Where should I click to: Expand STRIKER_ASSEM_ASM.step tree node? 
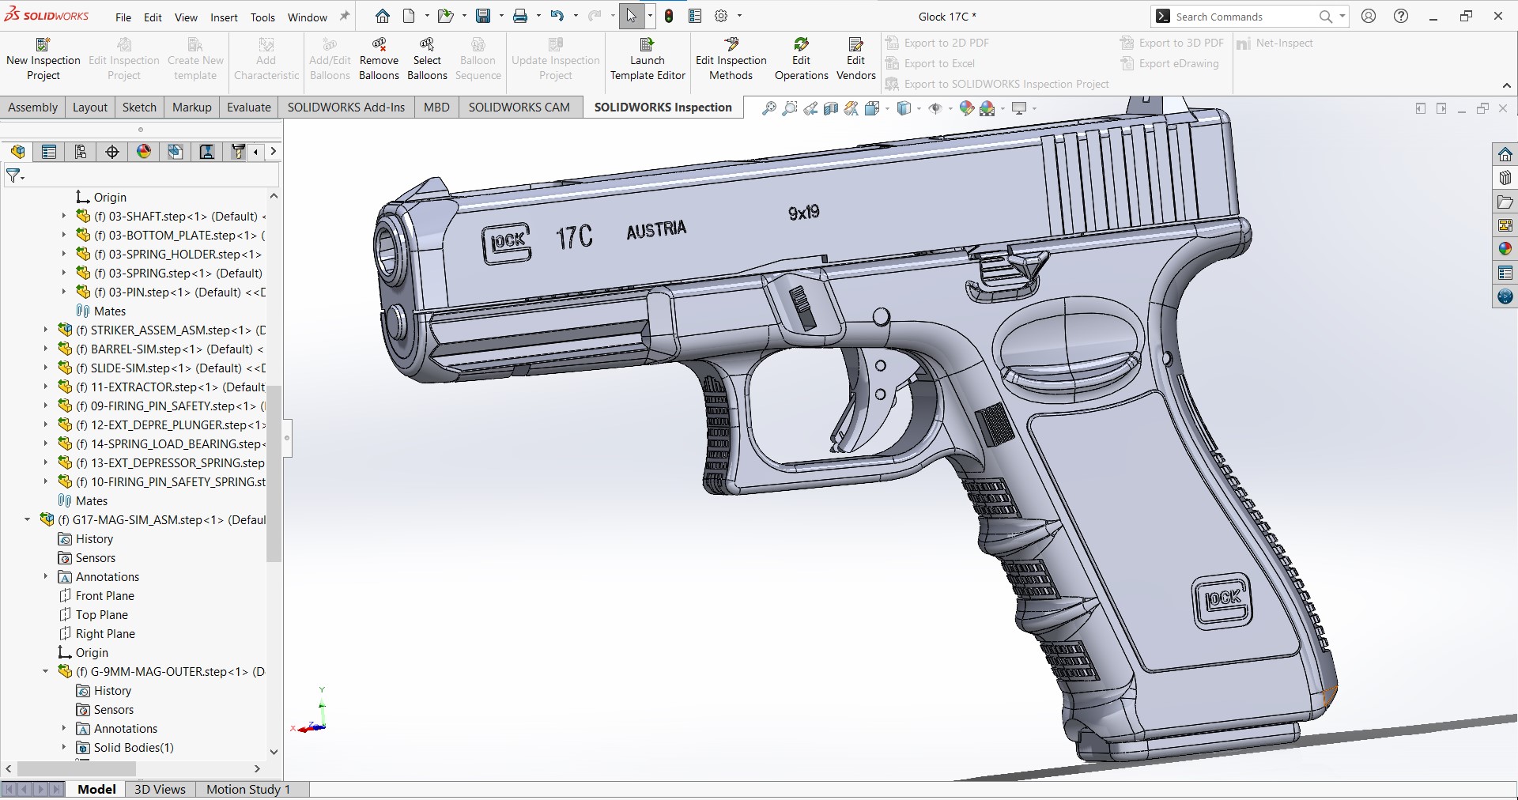pyautogui.click(x=46, y=330)
